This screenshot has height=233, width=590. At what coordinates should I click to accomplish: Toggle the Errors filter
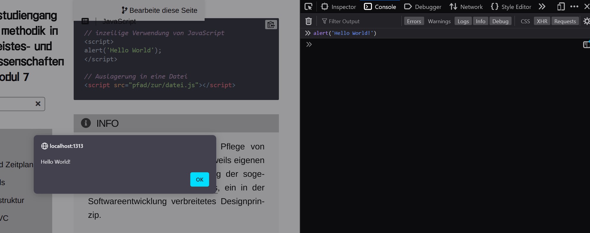[414, 21]
